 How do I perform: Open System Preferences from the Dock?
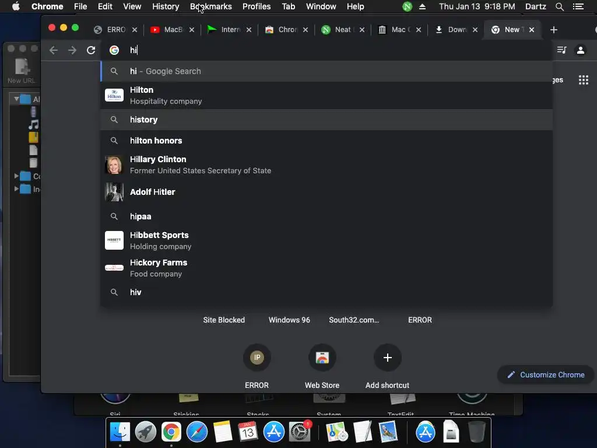tap(299, 432)
